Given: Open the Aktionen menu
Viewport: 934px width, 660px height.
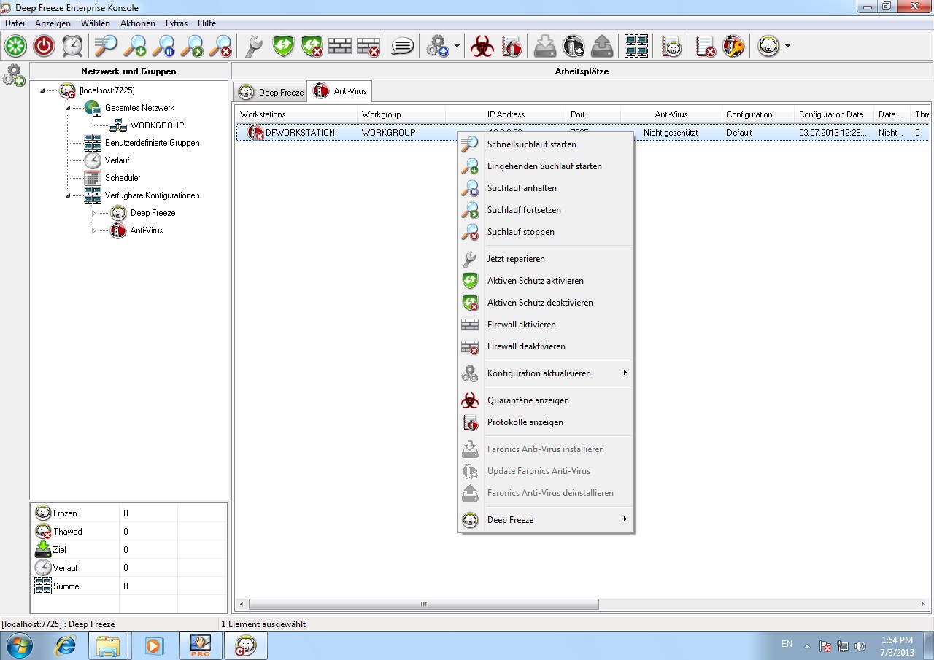Looking at the screenshot, I should tap(138, 23).
